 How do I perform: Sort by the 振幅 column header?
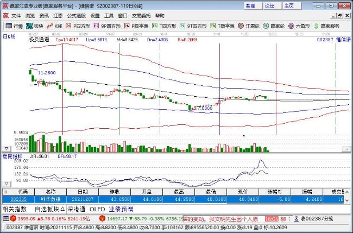(307, 192)
